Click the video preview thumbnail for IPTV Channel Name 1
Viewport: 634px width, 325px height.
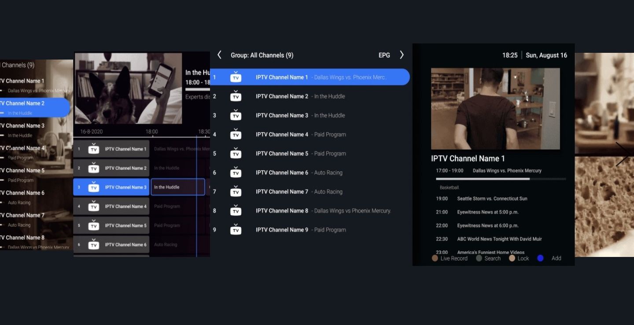[495, 108]
